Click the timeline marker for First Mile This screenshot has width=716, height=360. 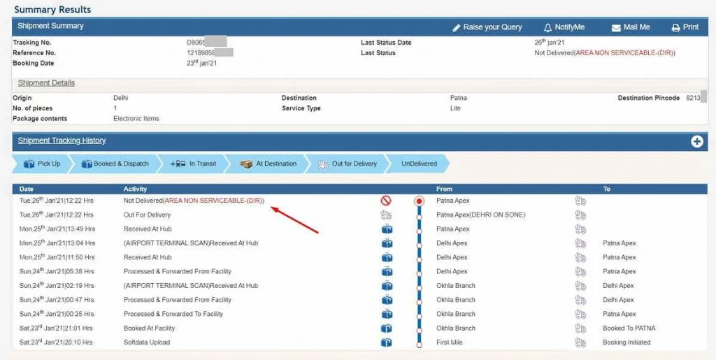coord(420,345)
